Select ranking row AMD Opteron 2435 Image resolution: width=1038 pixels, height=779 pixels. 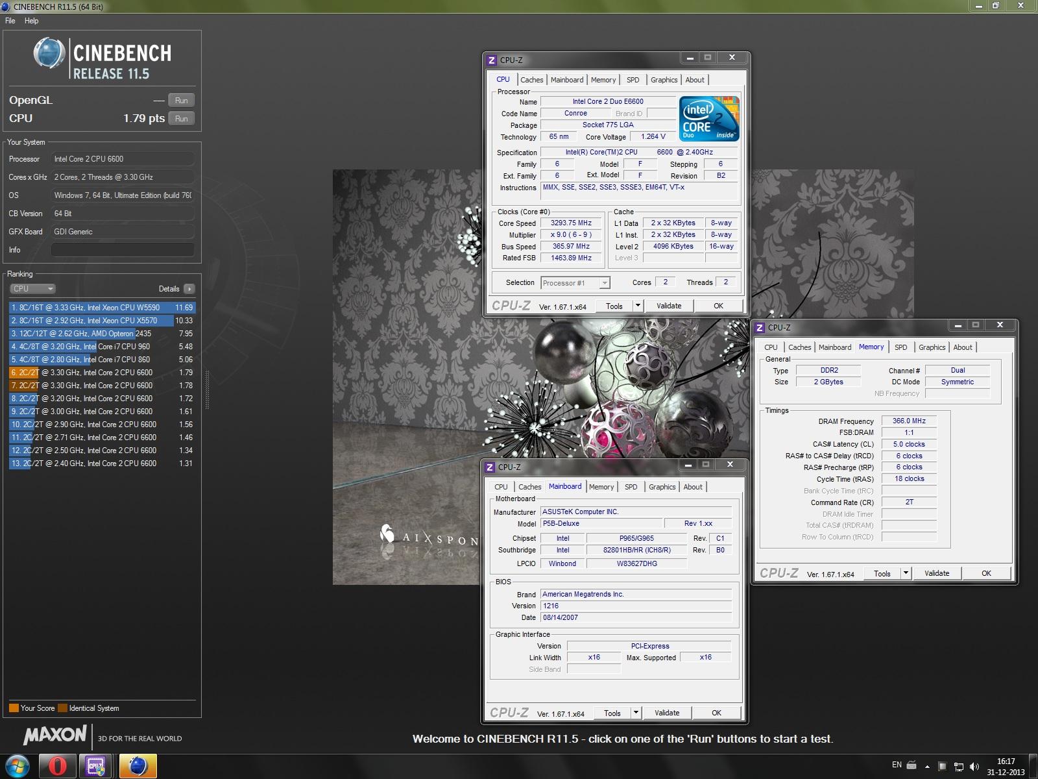coord(102,334)
